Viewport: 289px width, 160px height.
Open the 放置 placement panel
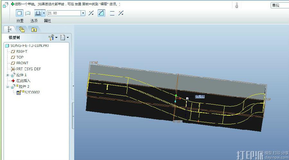pos(20,21)
